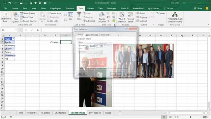Click the green Manage Data Model icon
The width and height of the screenshot is (211, 119).
(x=114, y=21)
